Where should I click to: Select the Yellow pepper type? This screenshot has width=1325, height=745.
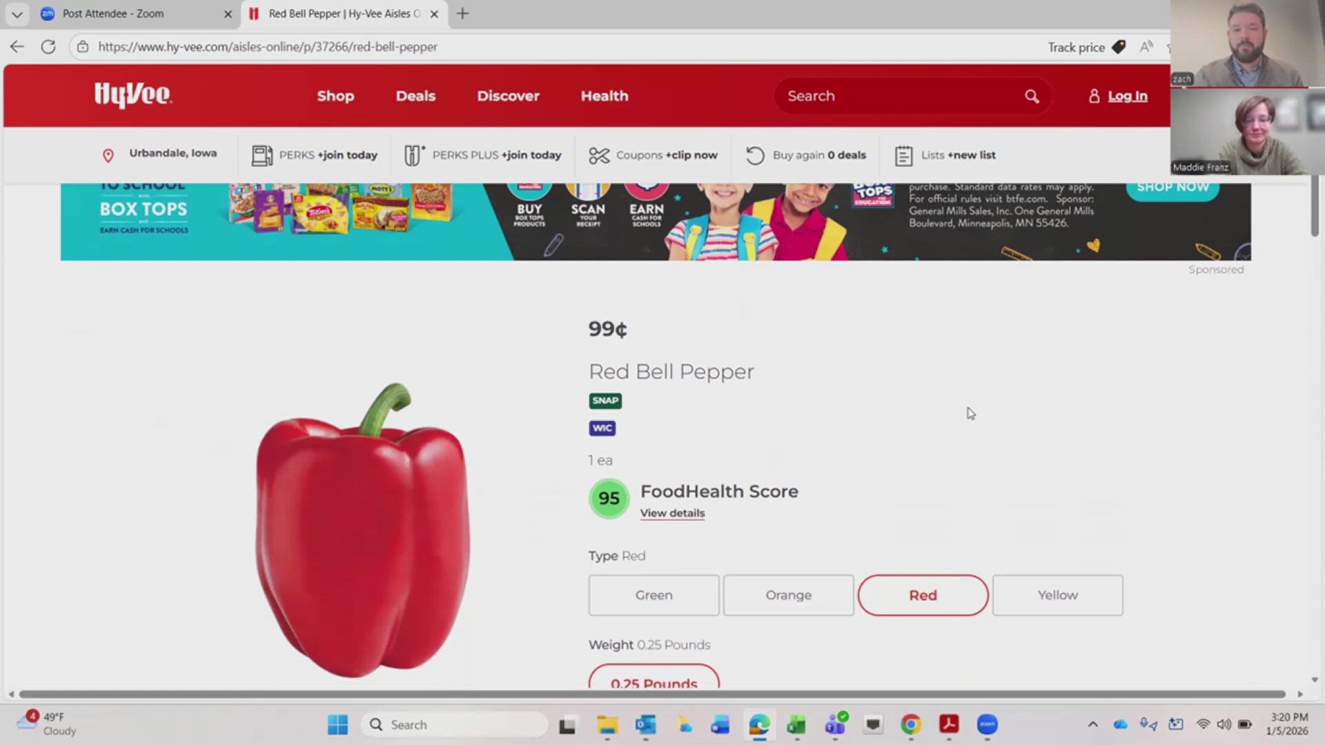click(1057, 595)
